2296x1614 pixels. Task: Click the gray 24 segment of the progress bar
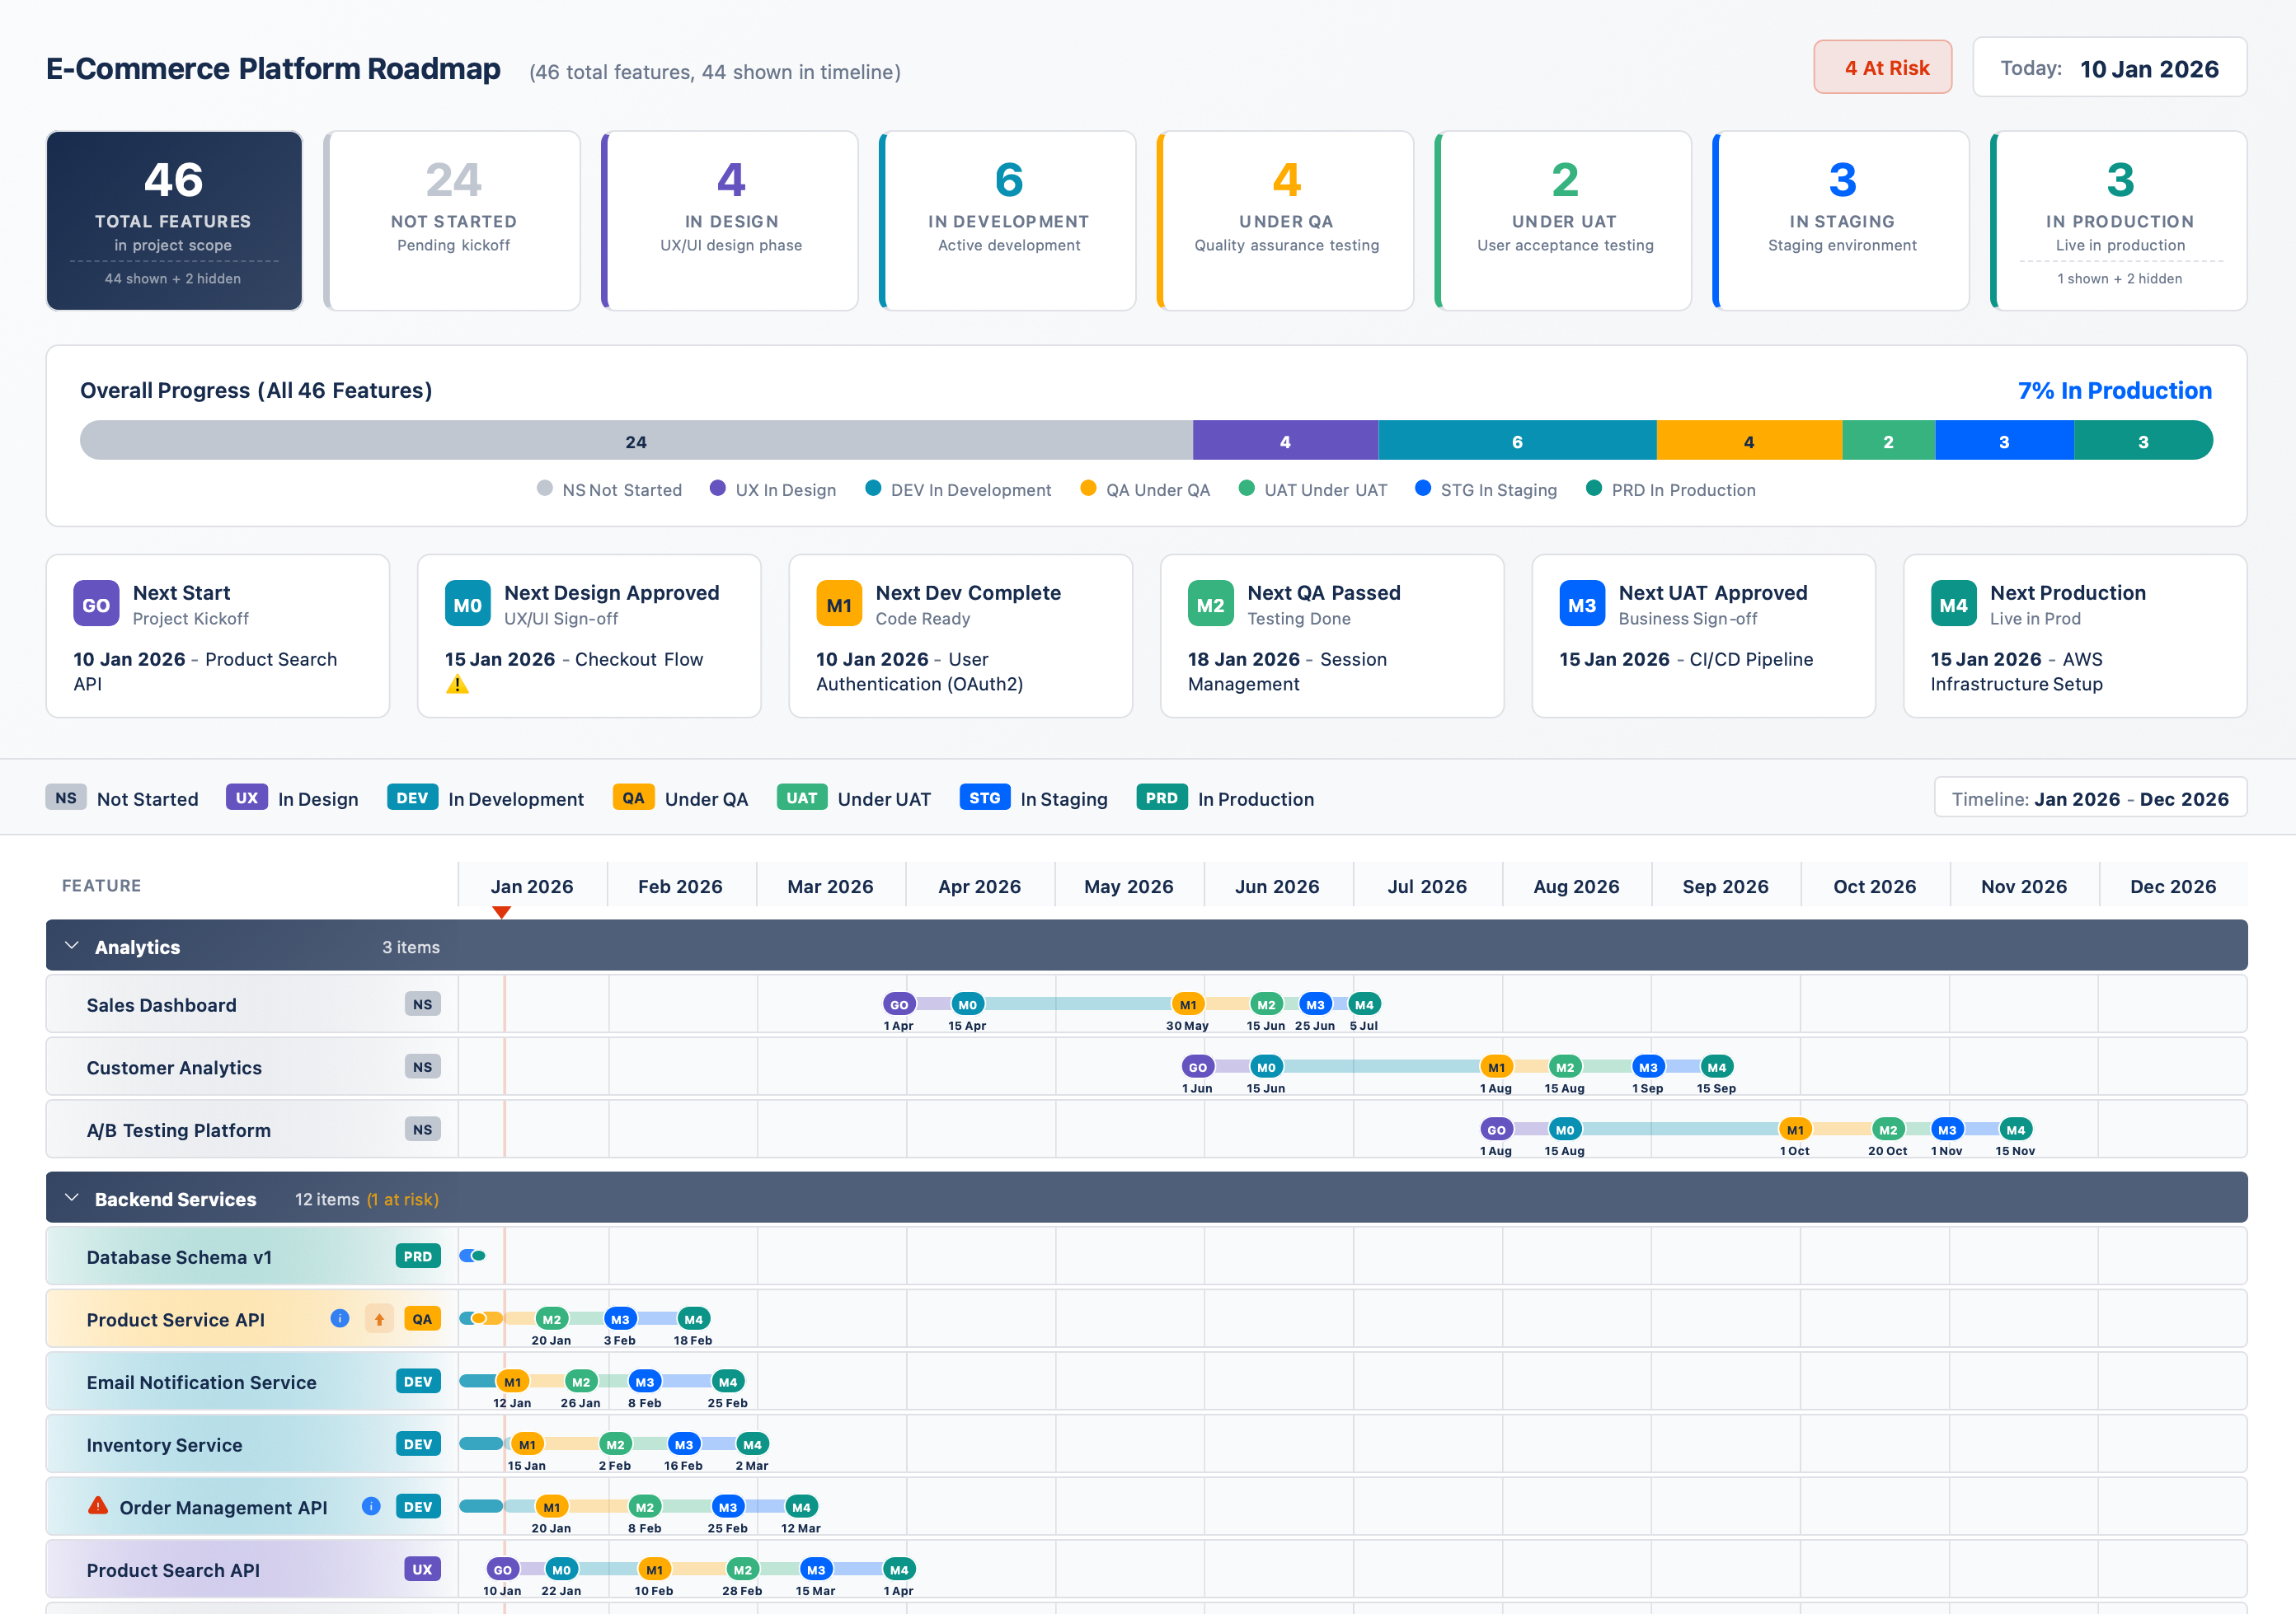[x=636, y=441]
